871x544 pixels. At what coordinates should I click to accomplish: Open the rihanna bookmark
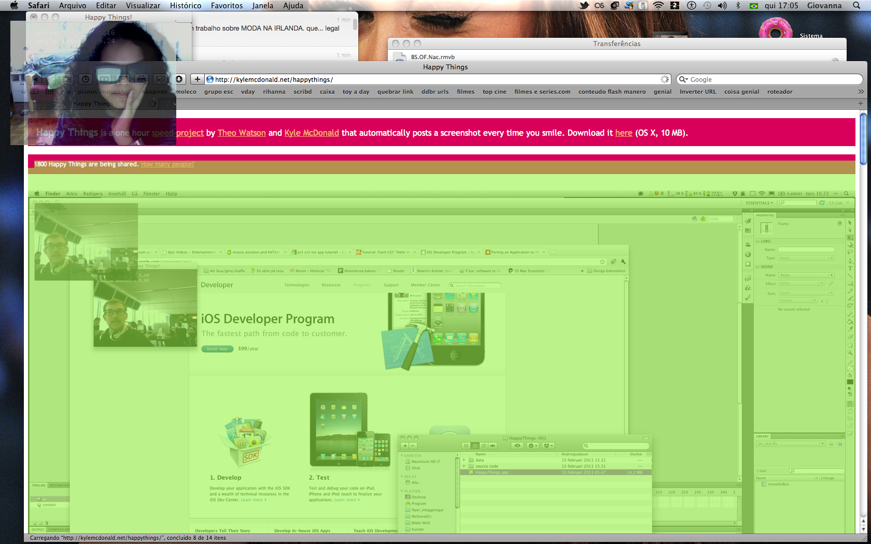274,92
